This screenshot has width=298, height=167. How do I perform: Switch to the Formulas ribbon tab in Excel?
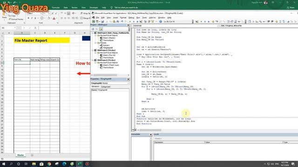56,7
